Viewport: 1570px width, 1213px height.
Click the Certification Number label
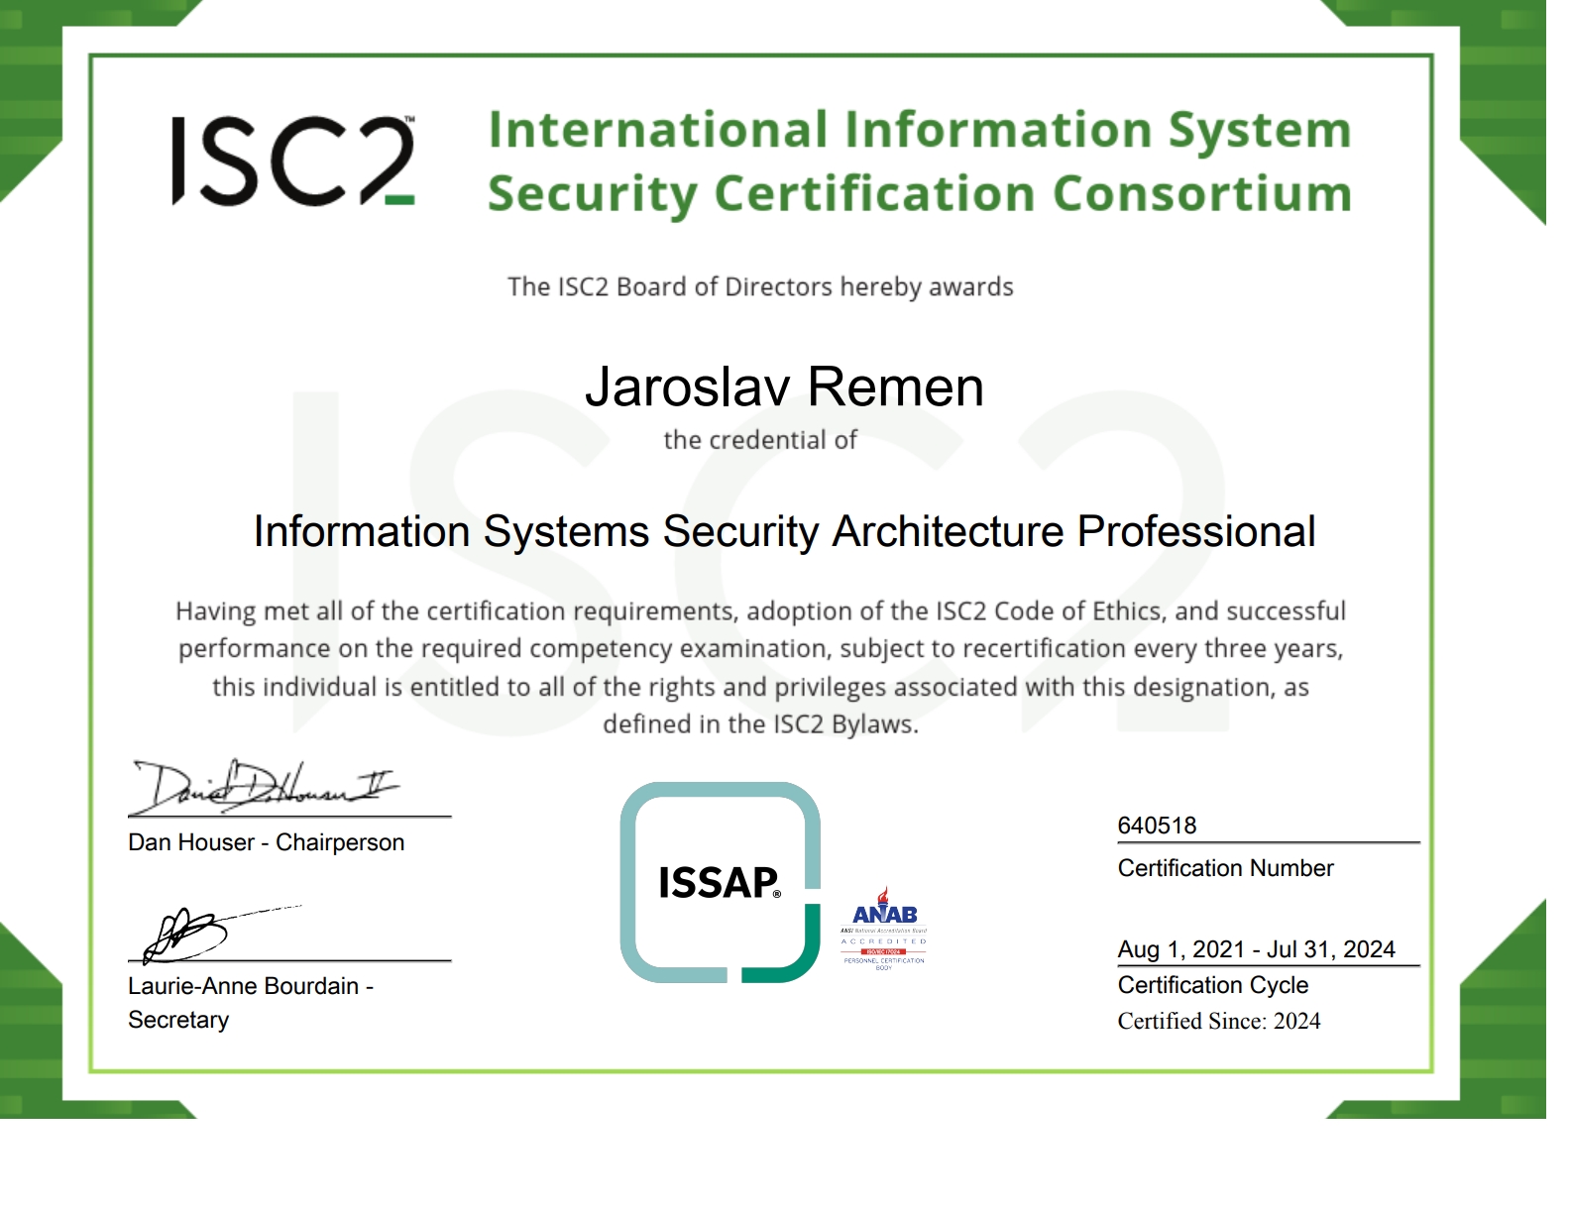(x=1225, y=868)
